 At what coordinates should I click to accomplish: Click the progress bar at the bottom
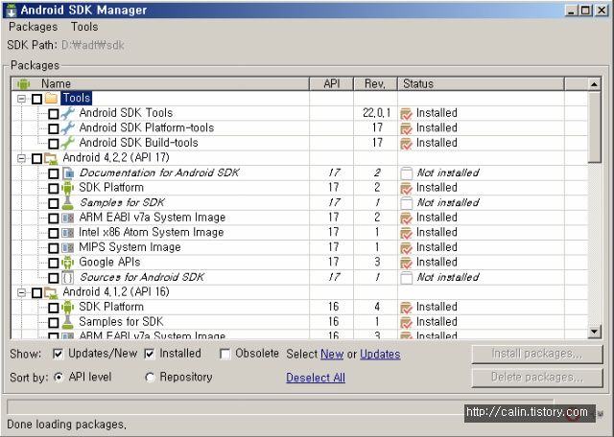coord(280,406)
